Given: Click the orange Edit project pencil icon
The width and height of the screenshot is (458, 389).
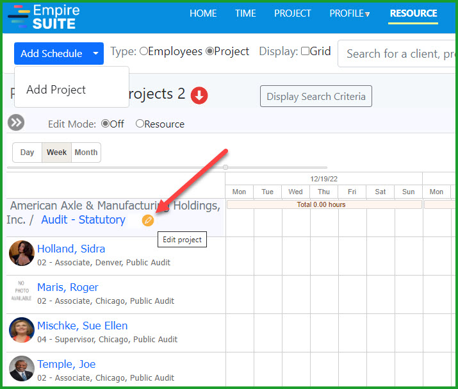Looking at the screenshot, I should point(148,220).
